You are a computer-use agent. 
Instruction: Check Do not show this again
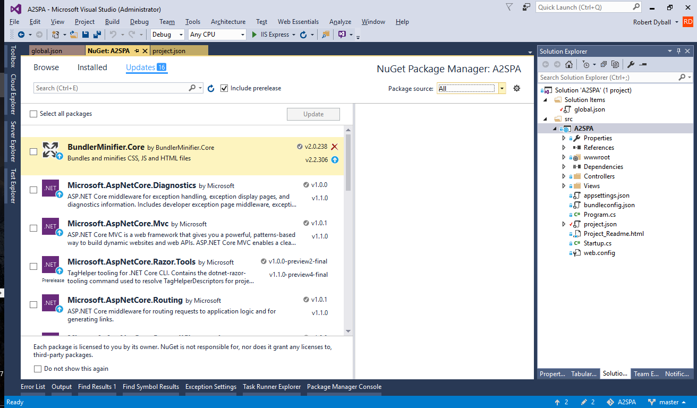tap(38, 369)
